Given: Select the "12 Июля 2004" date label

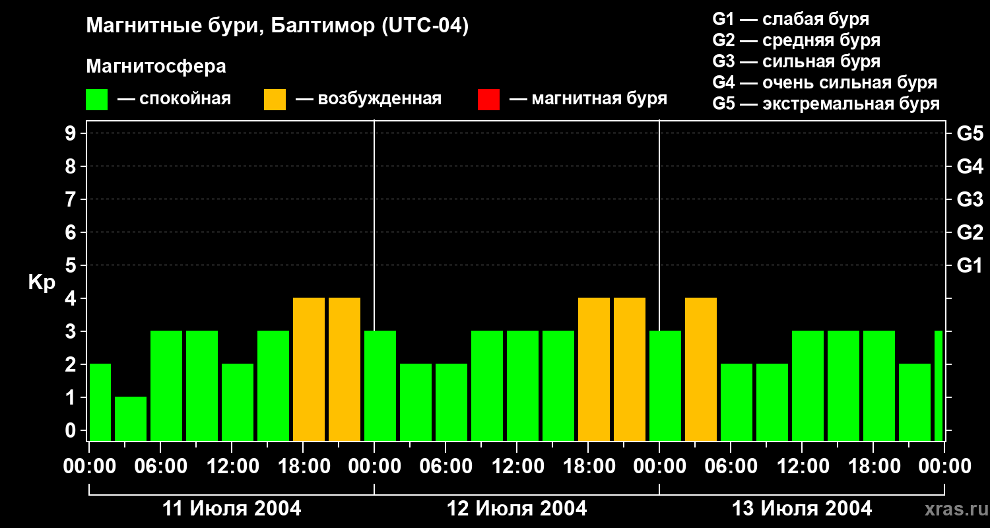Looking at the screenshot, I should [x=517, y=509].
